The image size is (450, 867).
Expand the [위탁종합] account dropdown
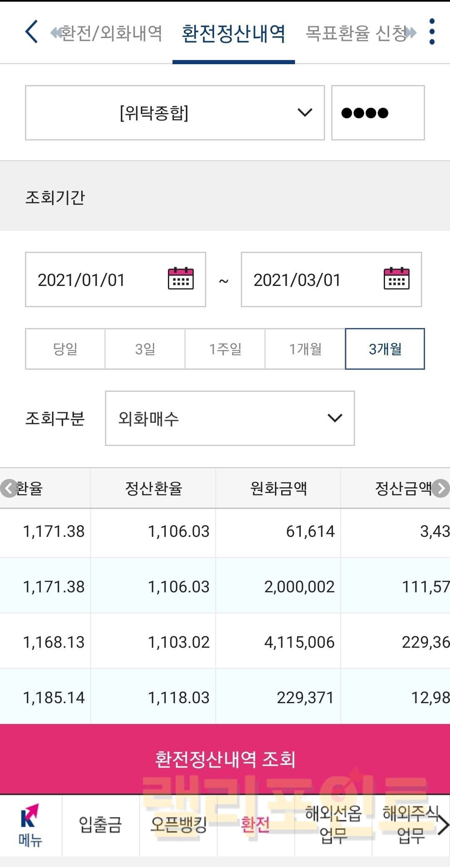[175, 113]
